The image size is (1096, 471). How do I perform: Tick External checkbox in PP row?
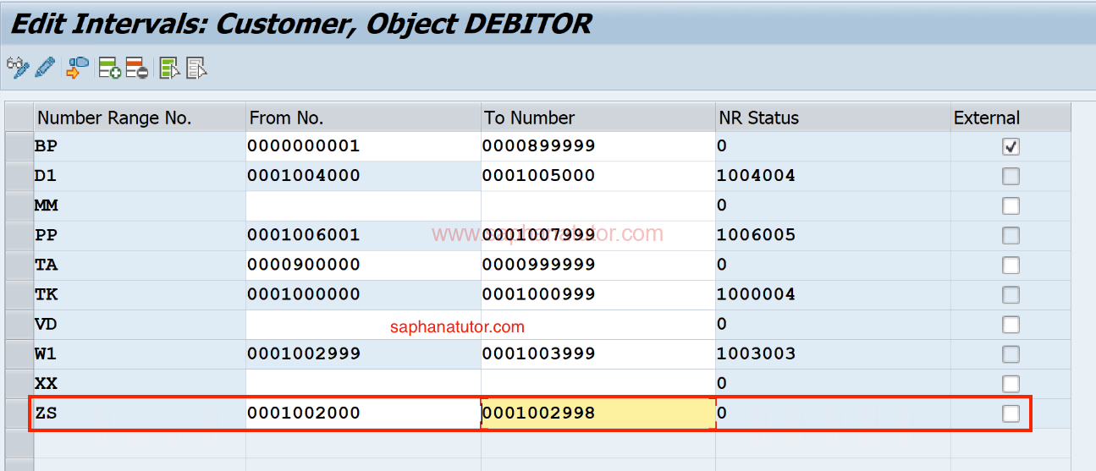(x=1011, y=236)
